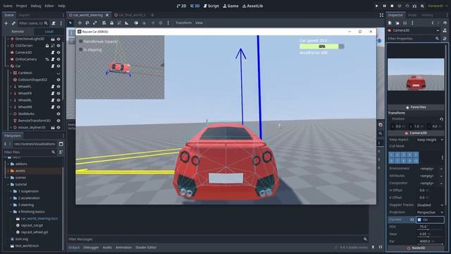The image size is (451, 254).
Task: Expand the 1 suspension folder
Action: point(11,191)
